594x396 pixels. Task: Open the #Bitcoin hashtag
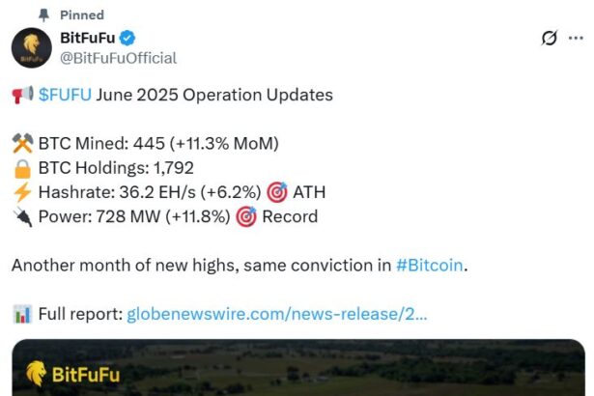431,265
